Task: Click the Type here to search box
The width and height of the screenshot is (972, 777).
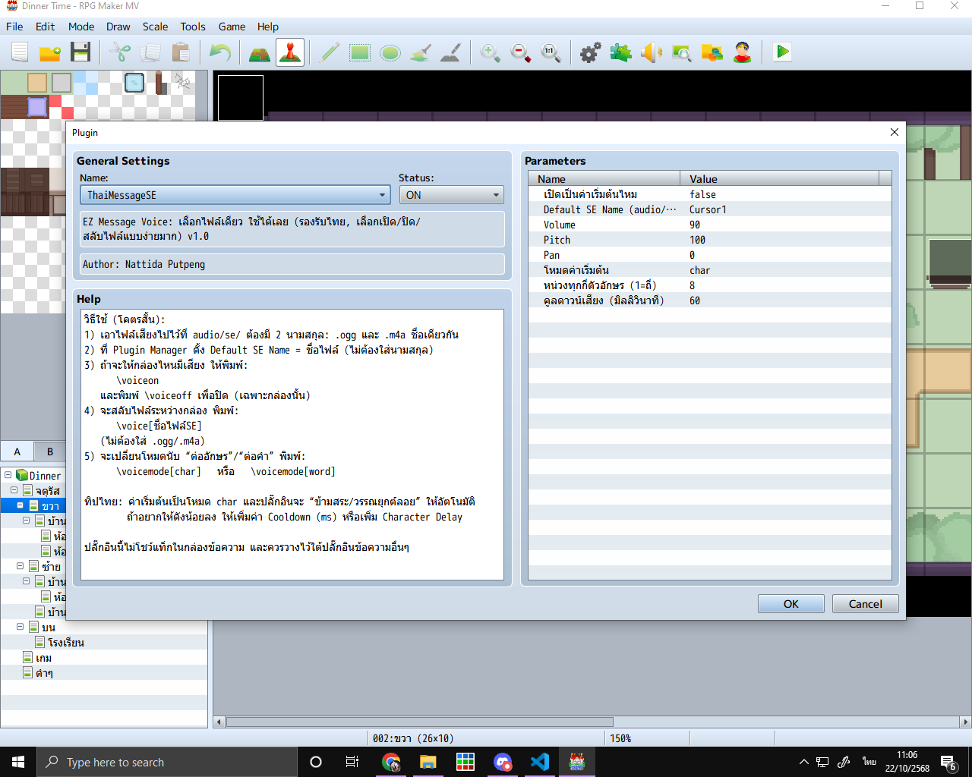Action: point(167,762)
